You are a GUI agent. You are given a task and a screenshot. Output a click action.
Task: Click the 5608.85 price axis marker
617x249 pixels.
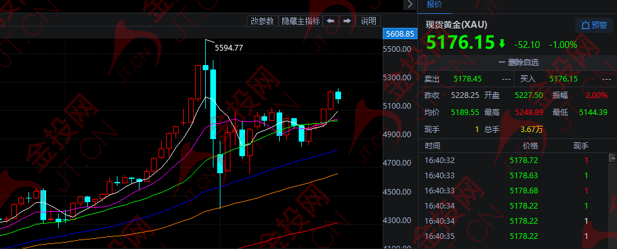[x=400, y=34]
